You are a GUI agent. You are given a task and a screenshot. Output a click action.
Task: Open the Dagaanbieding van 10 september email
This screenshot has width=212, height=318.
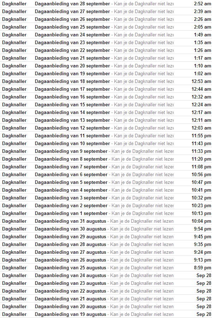[106, 143]
